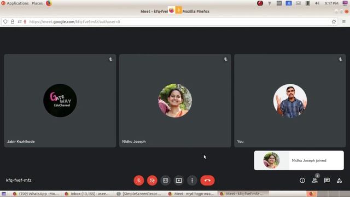
Task: Click show desktop icon in bottom panel
Action: click(x=4, y=194)
